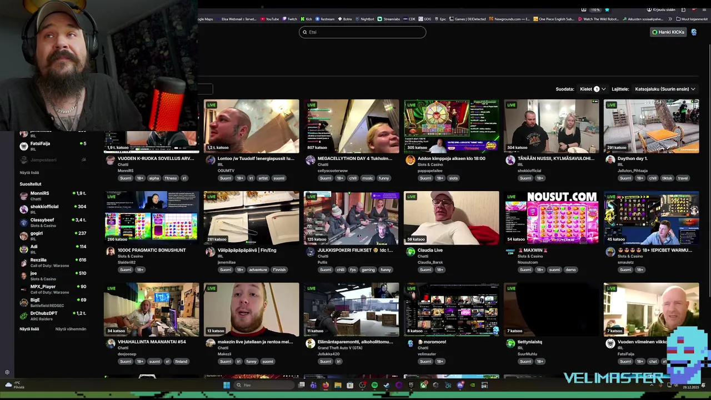The height and width of the screenshot is (400, 711).
Task: Open the Muut kirjanmerkit folder
Action: [692, 19]
